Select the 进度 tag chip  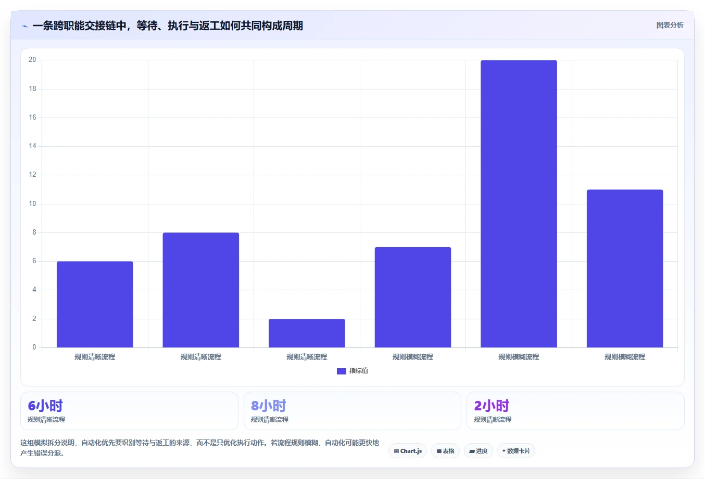(x=479, y=451)
